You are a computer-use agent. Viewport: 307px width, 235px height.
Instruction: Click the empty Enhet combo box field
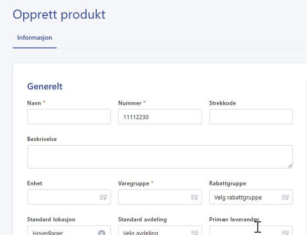[x=62, y=197]
